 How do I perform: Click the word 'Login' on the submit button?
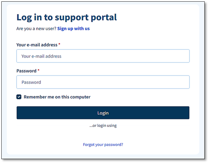103,113
